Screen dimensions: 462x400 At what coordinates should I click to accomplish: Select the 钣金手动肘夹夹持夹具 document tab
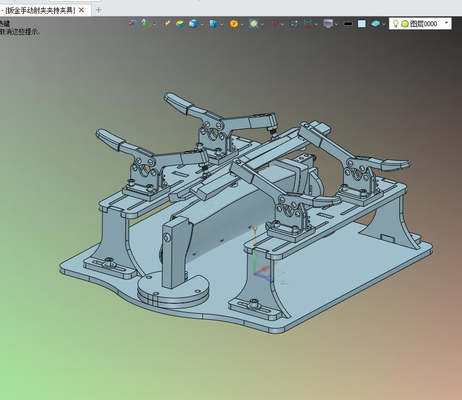click(38, 10)
